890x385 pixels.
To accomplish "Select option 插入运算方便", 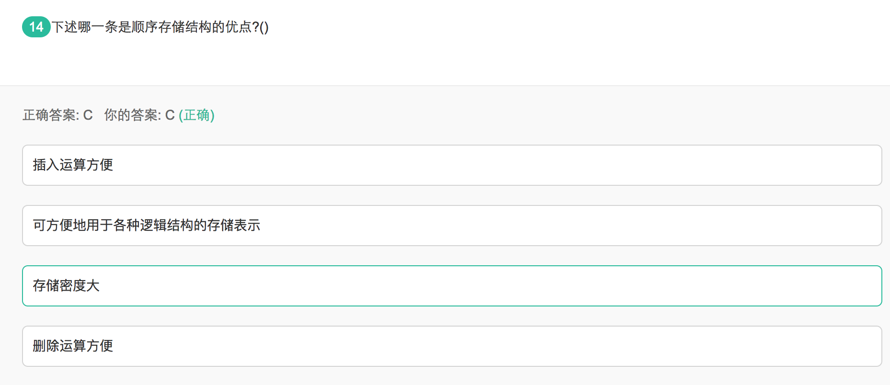I will point(73,165).
